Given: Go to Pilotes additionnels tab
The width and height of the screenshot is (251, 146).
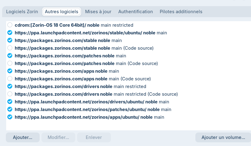Looking at the screenshot, I should (181, 12).
